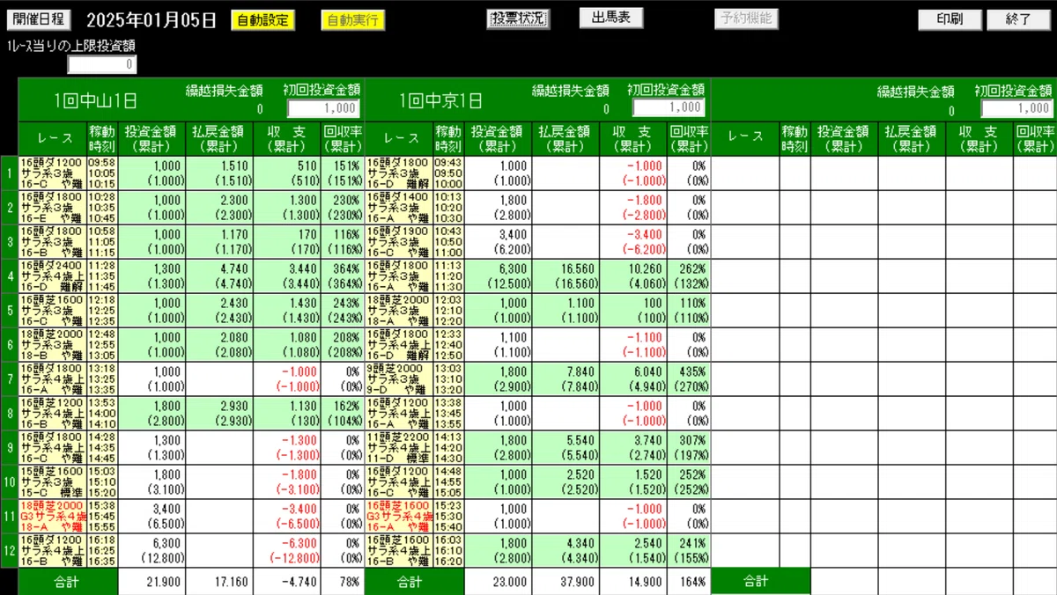1057x595 pixels.
Task: Click Chukyo race 7 payout 7,840
Action: point(582,372)
